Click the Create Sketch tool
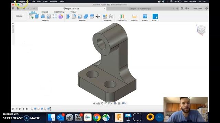Image resolution: width=220 pixels, height=123 pixels. (x=31, y=16)
